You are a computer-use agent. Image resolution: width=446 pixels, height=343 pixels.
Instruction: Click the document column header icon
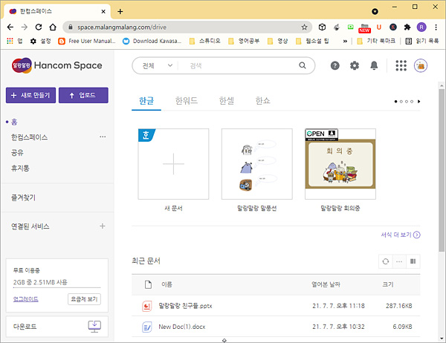(x=148, y=284)
